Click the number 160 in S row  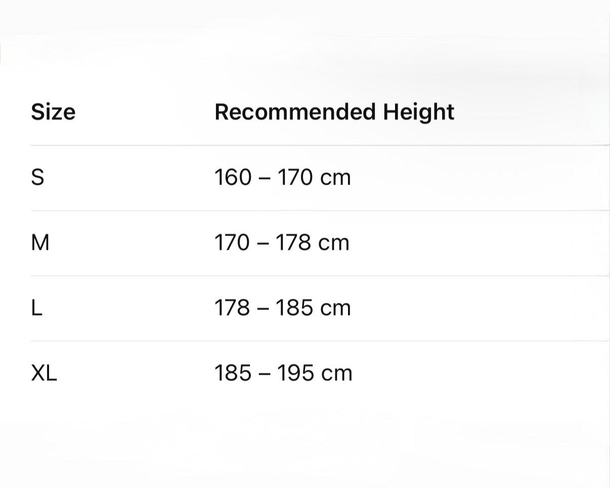pyautogui.click(x=233, y=178)
